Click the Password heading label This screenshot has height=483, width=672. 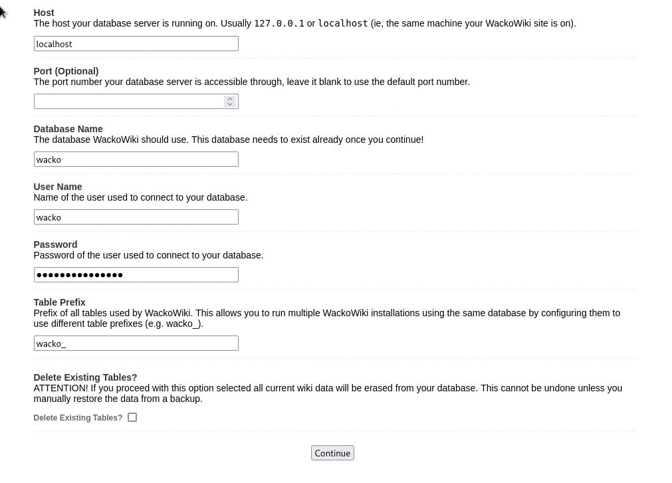pyautogui.click(x=55, y=244)
